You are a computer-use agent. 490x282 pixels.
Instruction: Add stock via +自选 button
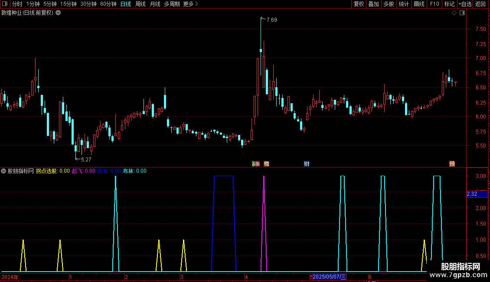pos(465,4)
